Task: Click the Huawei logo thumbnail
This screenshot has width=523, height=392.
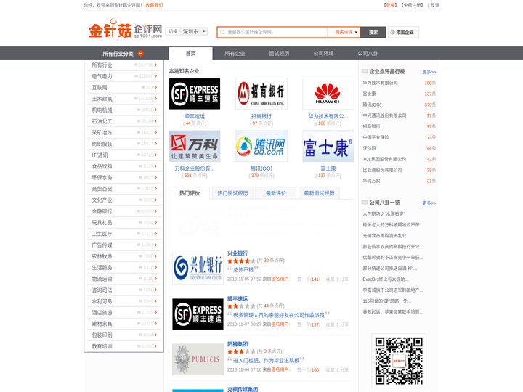Action: click(328, 94)
